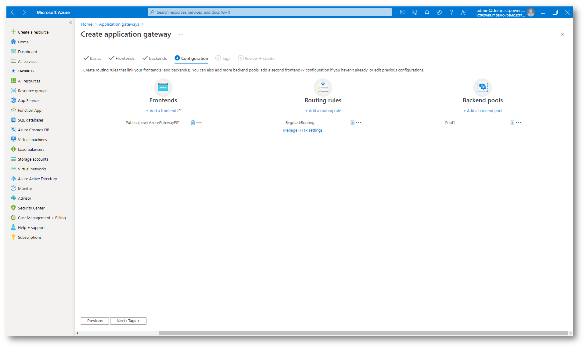Open Advisor

(x=21, y=198)
